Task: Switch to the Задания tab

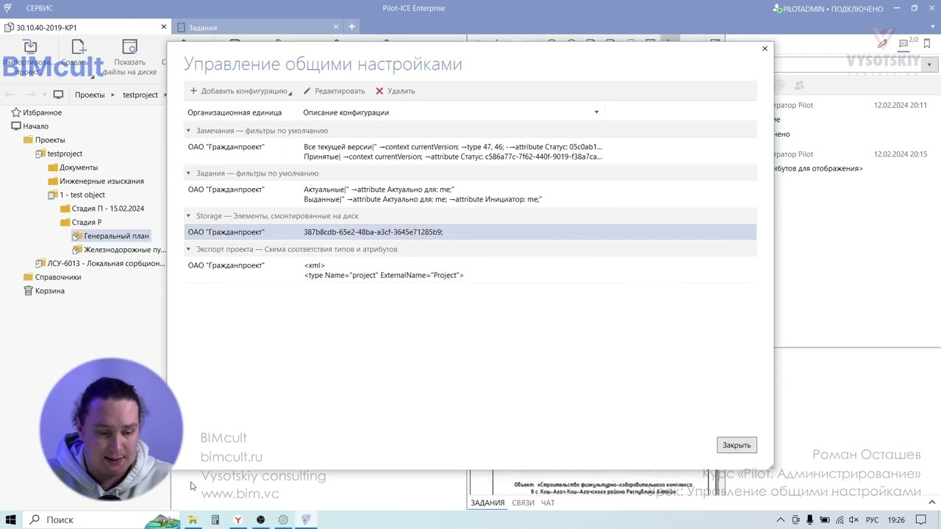Action: 202,27
